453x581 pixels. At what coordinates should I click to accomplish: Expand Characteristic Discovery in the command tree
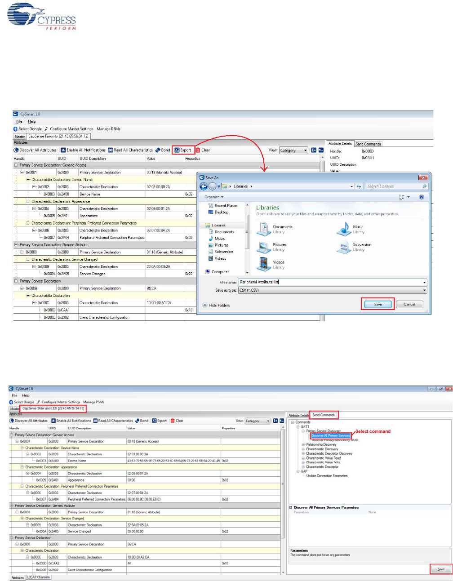(303, 449)
